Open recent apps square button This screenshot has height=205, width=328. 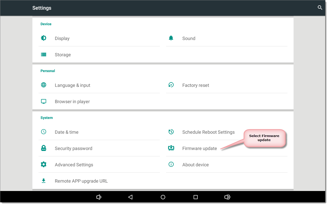pos(196,197)
